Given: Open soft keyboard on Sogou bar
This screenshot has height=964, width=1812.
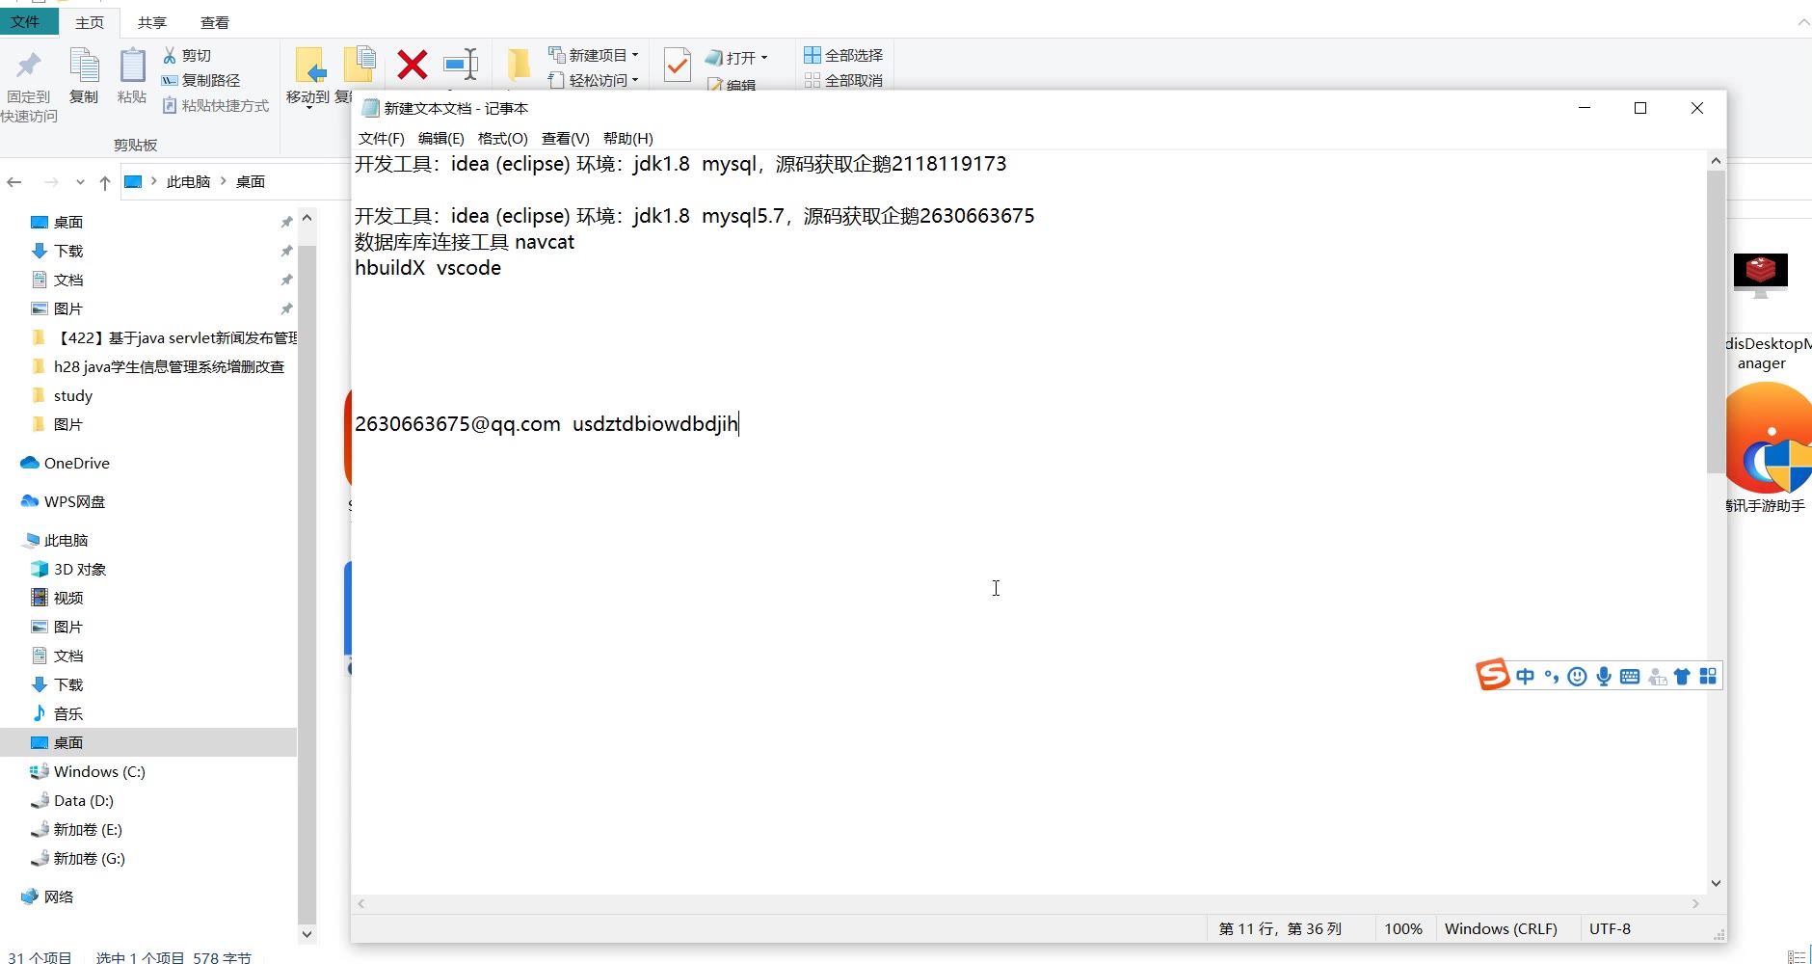Looking at the screenshot, I should pos(1630,677).
